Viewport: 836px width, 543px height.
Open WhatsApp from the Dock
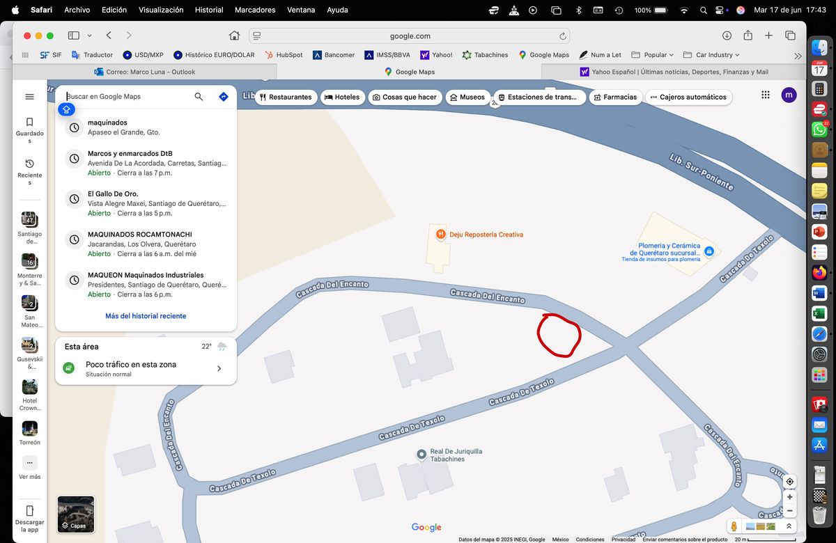click(x=819, y=129)
